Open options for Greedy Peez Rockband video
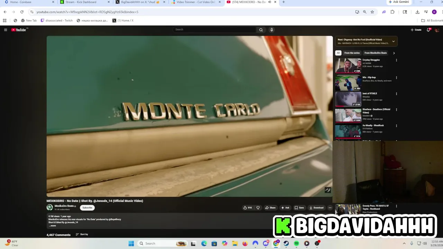Screen dimensions: 443x249 coord(396,206)
